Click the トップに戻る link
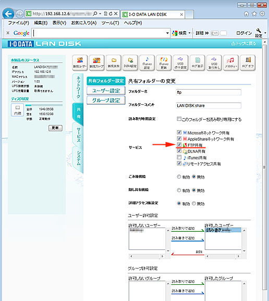The image size is (269, 301). click(243, 44)
